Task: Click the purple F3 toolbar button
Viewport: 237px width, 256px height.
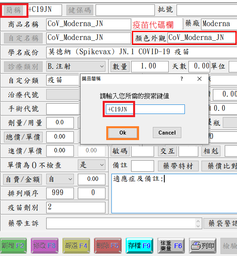Action: coord(44,246)
